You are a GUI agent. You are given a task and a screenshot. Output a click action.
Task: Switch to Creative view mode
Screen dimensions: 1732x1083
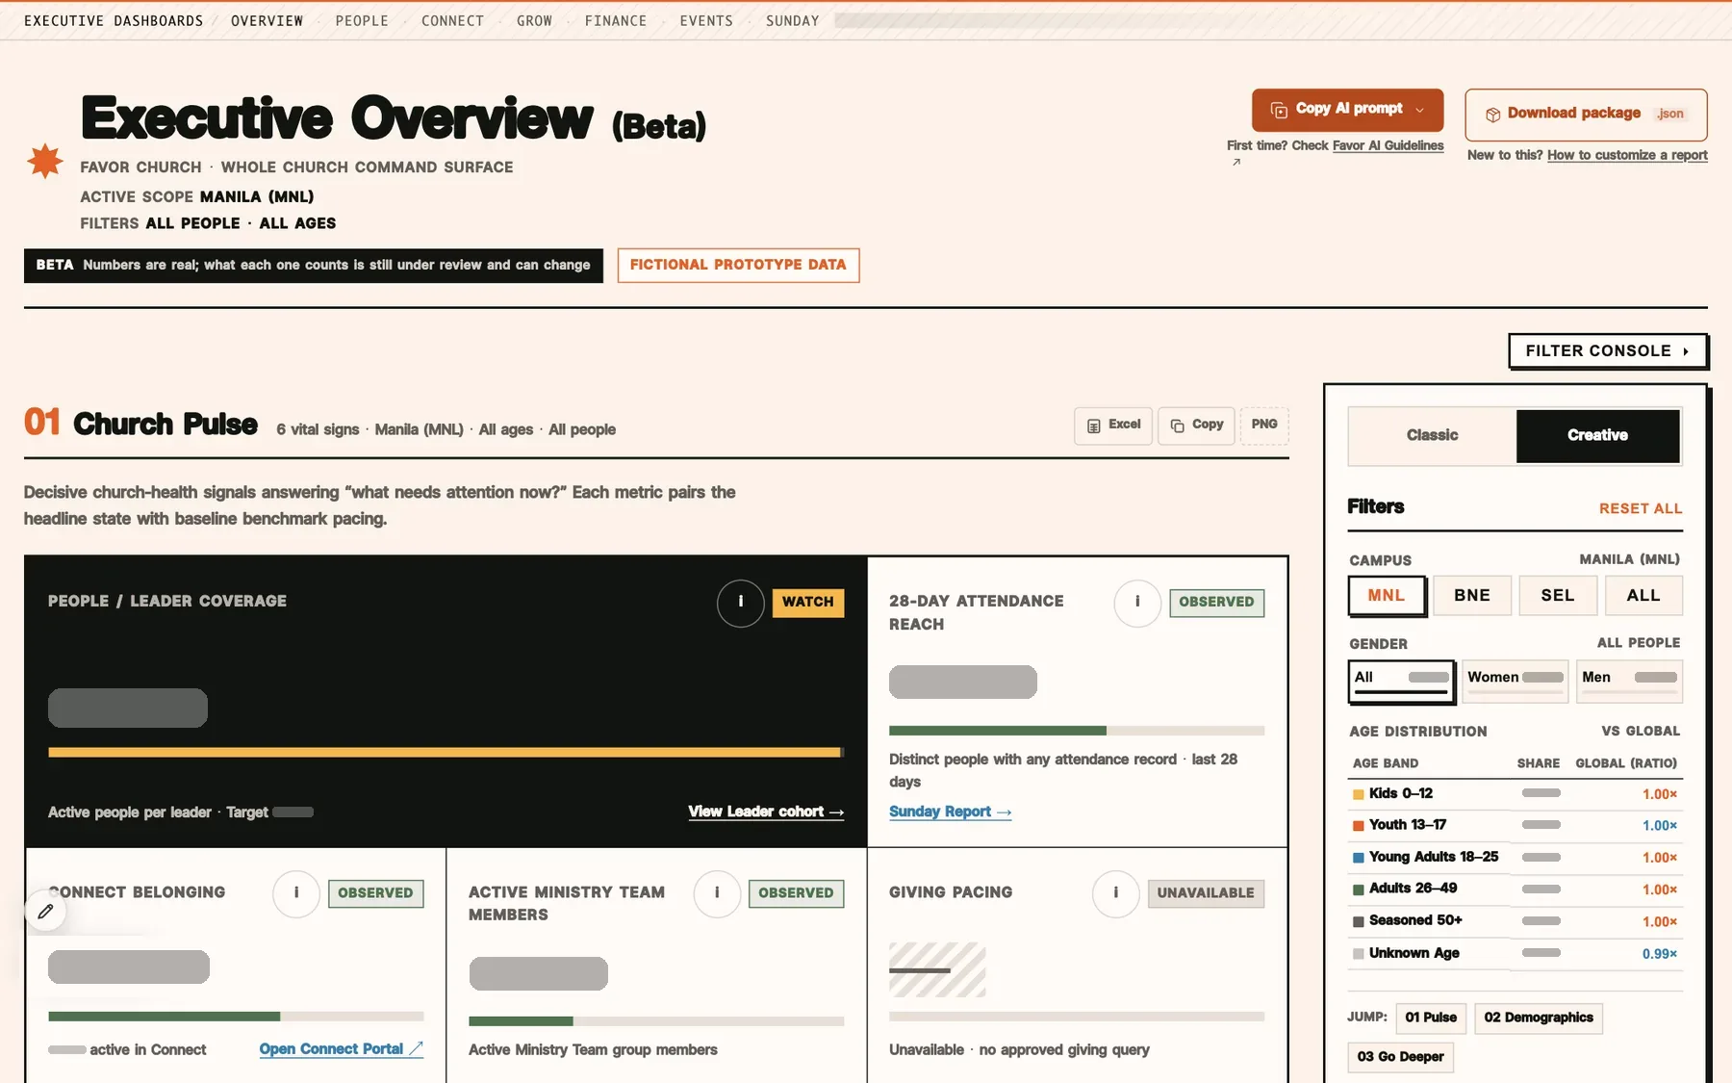click(1598, 436)
